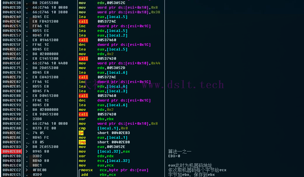Image resolution: width=304 pixels, height=177 pixels.
Task: Click hex bytes "BA 2DA55300"
Action: pos(45,68)
